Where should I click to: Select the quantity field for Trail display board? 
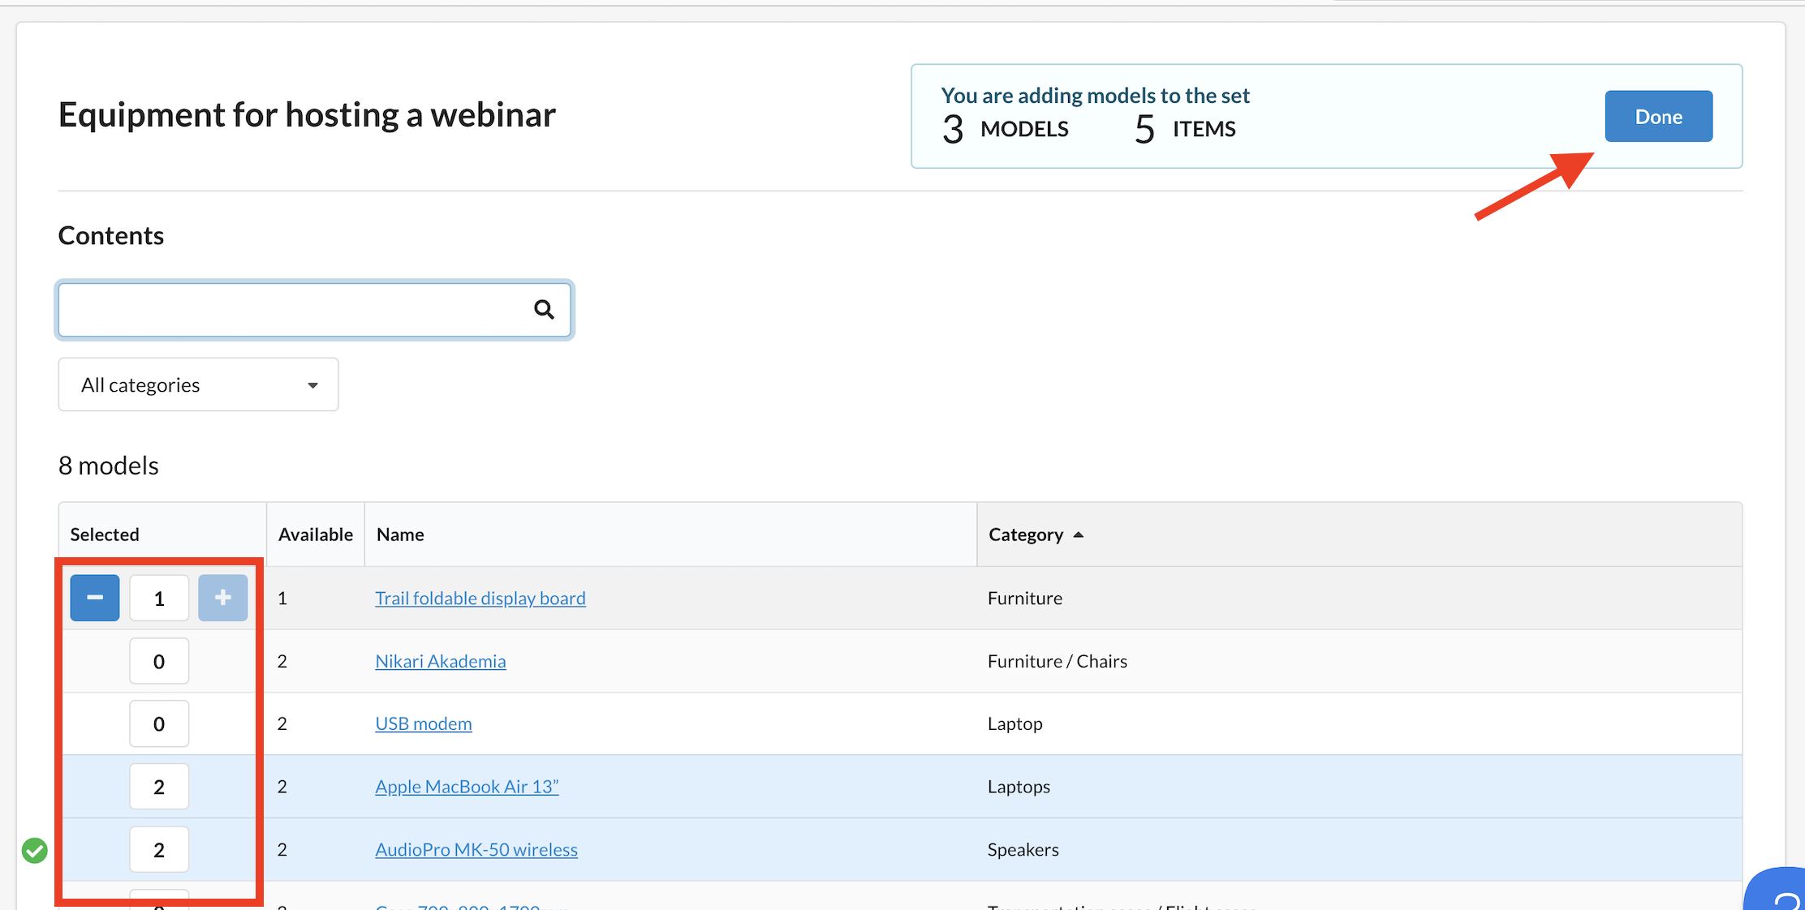[159, 598]
